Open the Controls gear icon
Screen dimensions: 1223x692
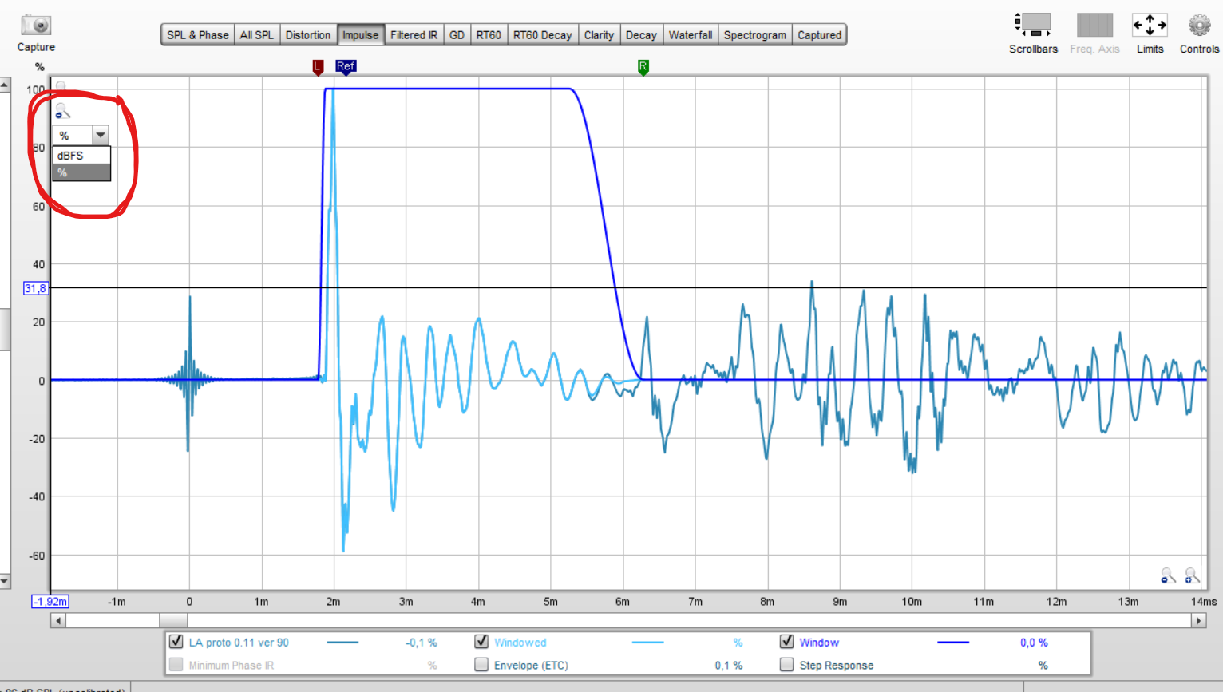tap(1199, 26)
